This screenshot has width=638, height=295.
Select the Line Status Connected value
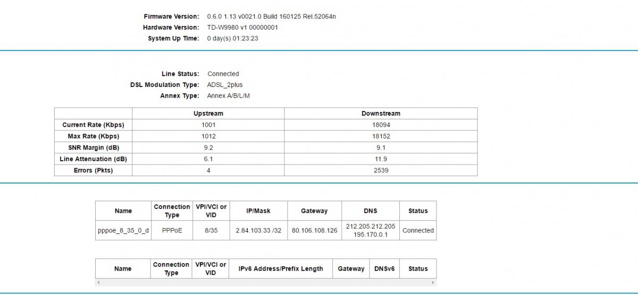click(223, 74)
